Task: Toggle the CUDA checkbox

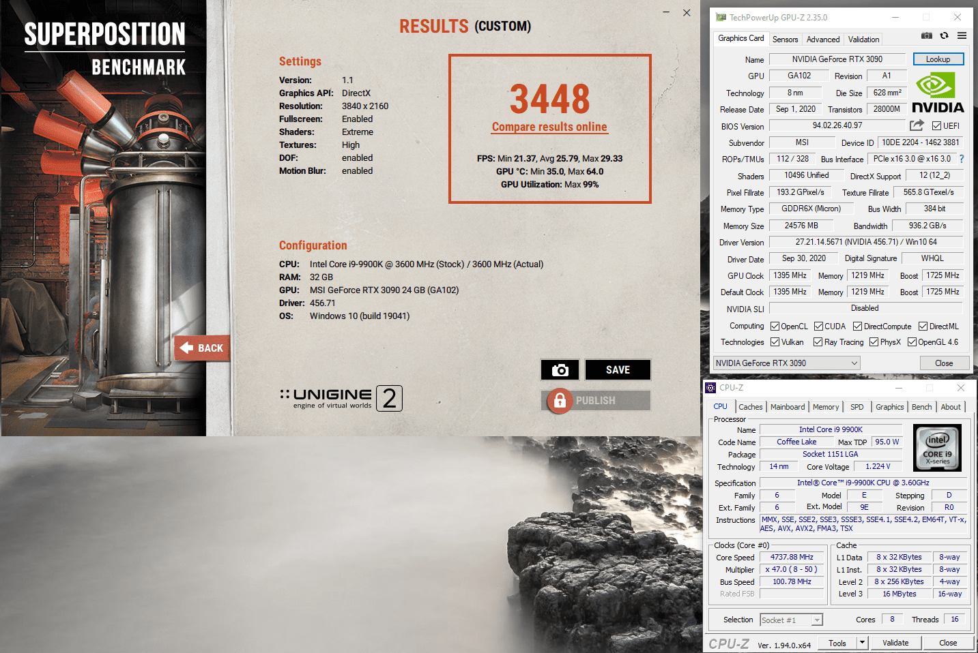Action: point(818,326)
